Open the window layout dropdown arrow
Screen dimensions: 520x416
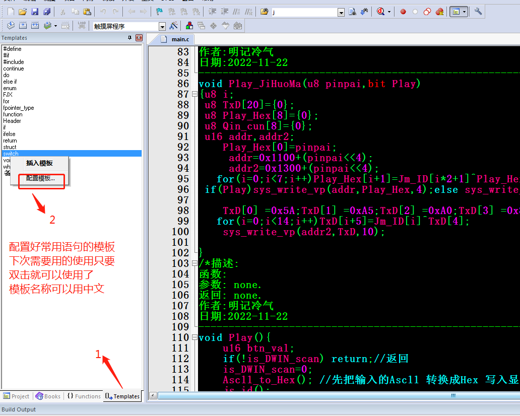(464, 12)
